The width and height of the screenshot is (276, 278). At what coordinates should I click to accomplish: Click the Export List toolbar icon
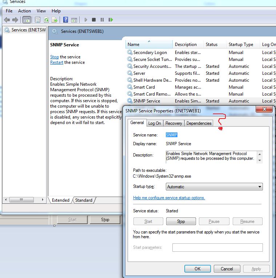[55, 20]
